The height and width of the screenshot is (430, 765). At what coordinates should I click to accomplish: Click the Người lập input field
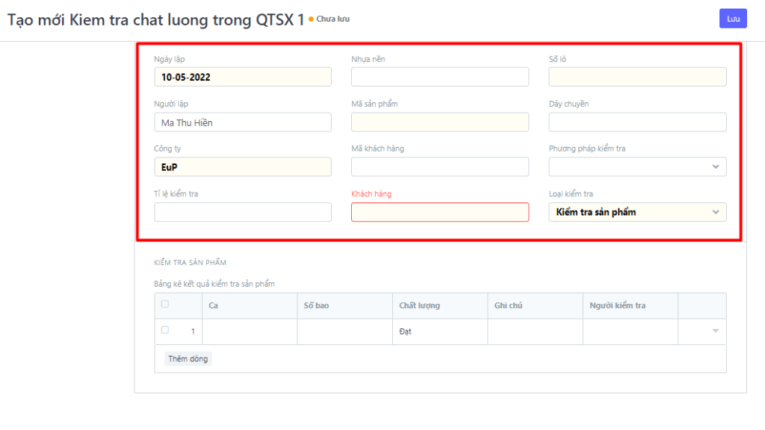(x=243, y=122)
